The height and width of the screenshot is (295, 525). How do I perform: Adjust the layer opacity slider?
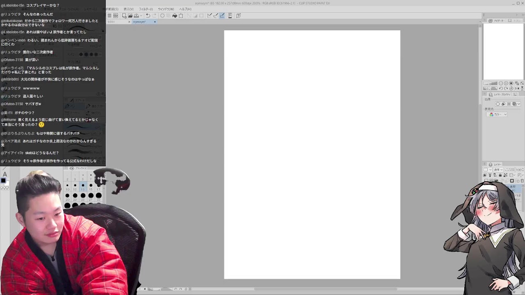510,170
